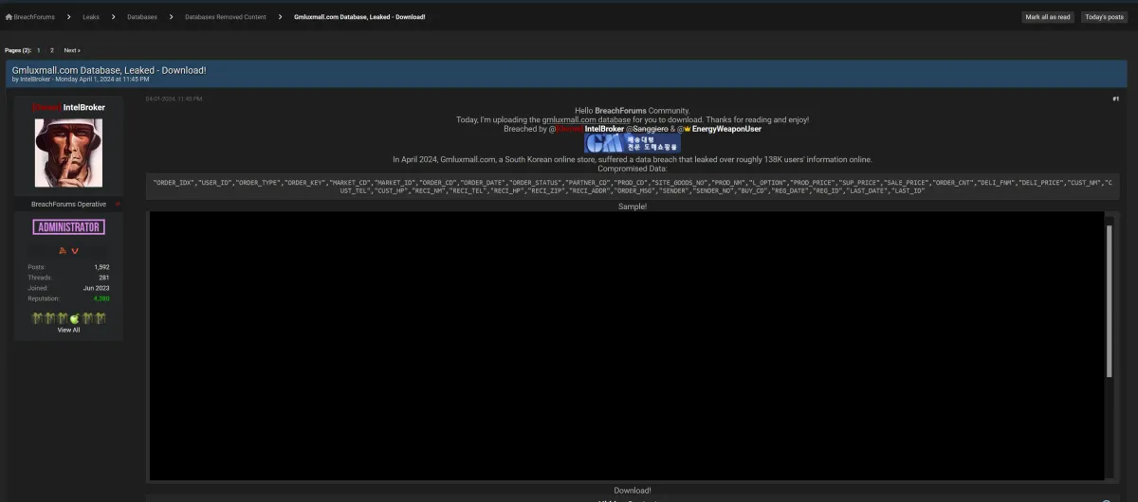Click the red status icon beside BreachForums Operative

tap(118, 204)
